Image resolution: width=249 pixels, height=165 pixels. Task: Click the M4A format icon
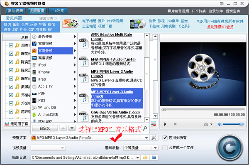(x=84, y=62)
